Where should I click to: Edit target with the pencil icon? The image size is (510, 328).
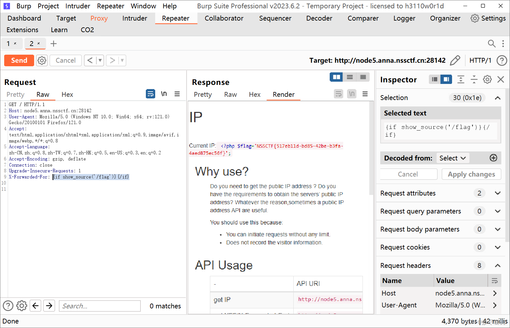[x=455, y=60]
